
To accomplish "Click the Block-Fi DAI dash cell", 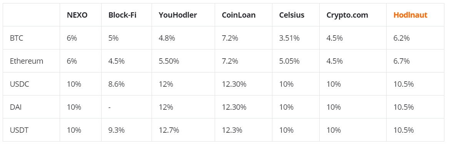I will (x=109, y=107).
